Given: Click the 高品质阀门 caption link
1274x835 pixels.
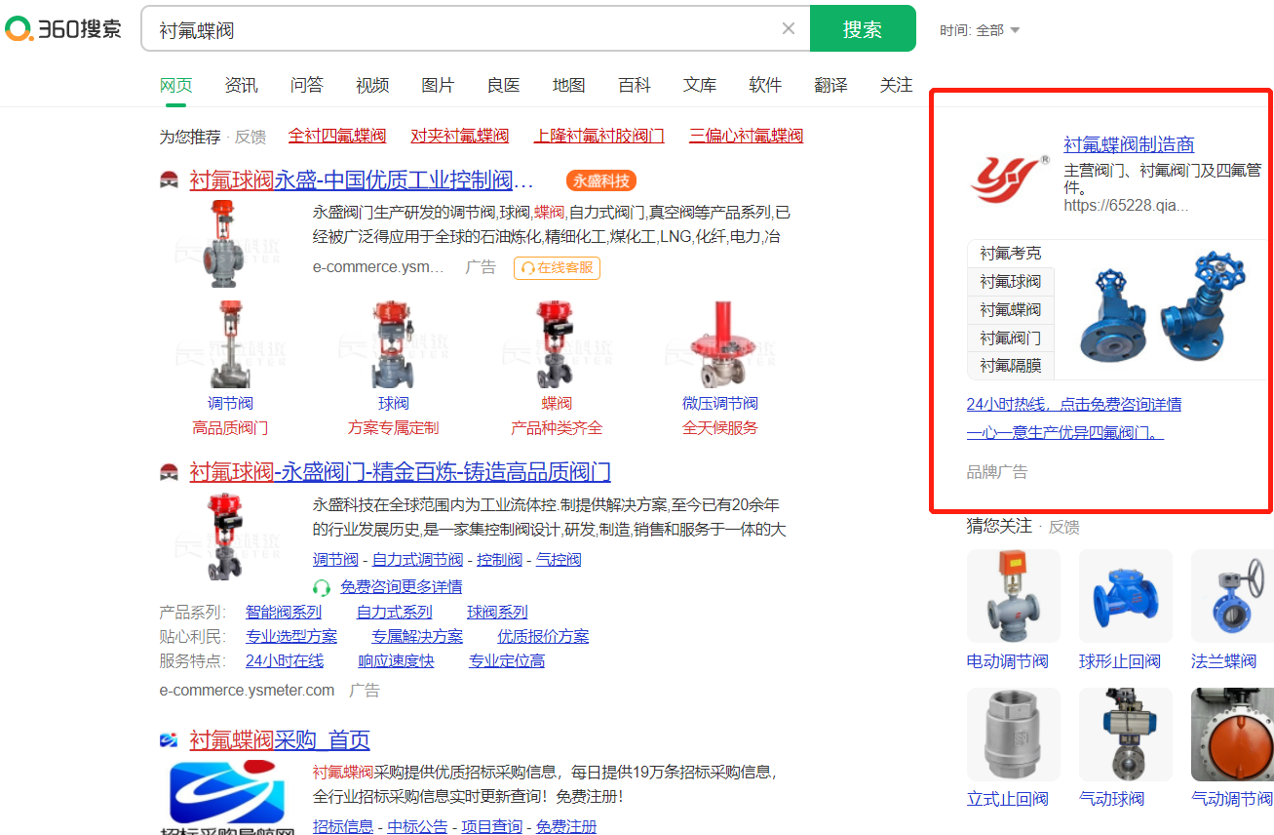Looking at the screenshot, I should (230, 427).
